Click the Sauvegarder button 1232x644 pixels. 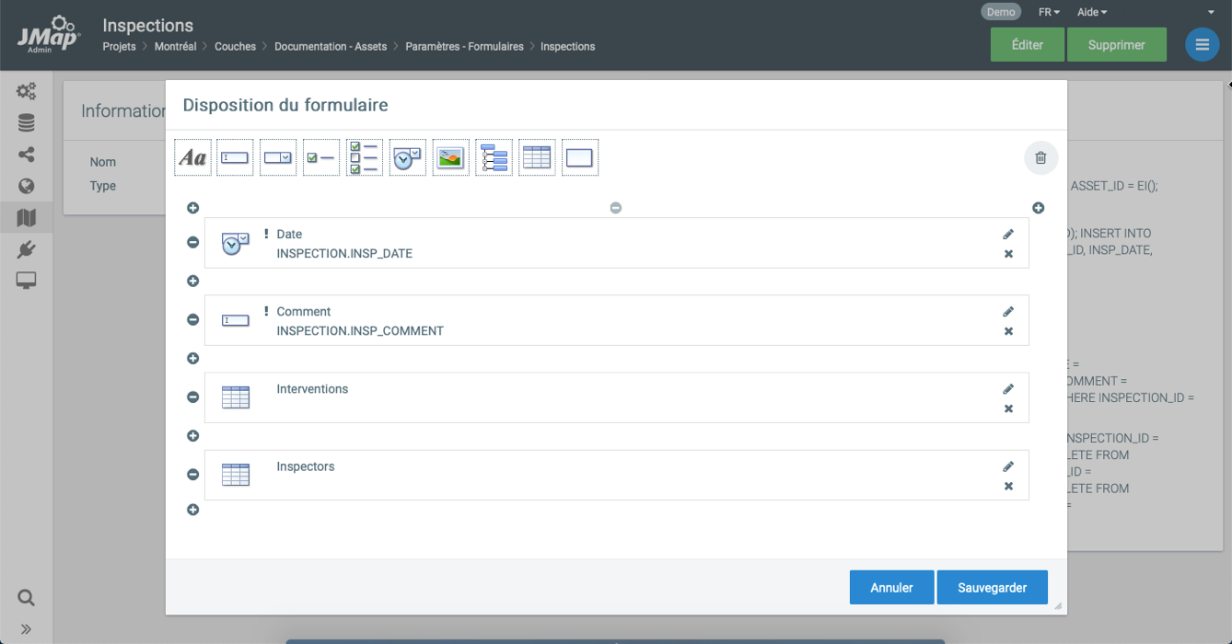point(992,588)
